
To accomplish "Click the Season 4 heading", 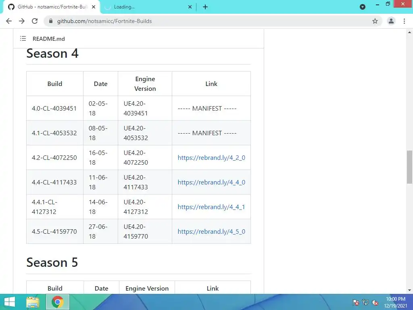I will click(x=52, y=54).
